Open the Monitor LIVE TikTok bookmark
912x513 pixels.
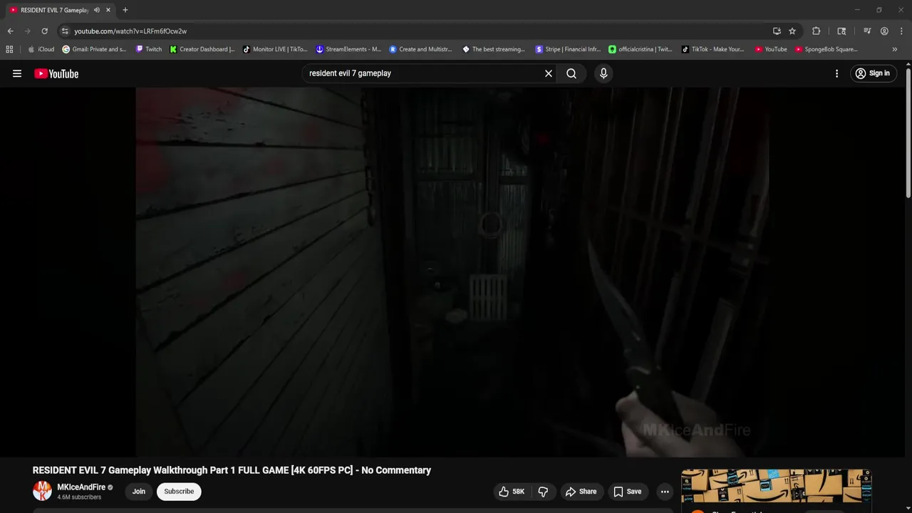coord(275,49)
